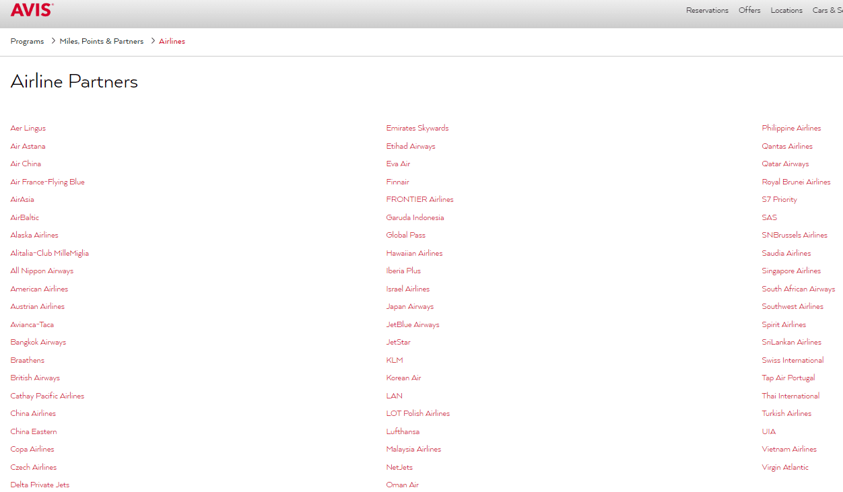843x492 pixels.
Task: Click the Lufthansa link
Action: pos(403,431)
